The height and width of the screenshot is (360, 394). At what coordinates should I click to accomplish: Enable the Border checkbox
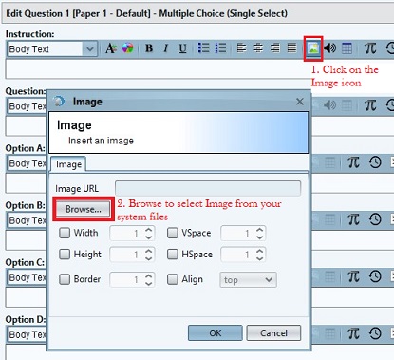coord(65,279)
